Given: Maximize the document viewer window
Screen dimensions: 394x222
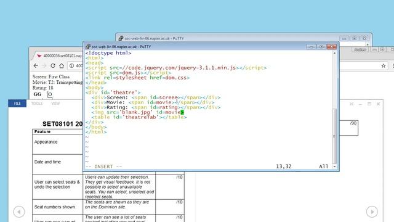Looking at the screenshot, I should click(x=369, y=104).
